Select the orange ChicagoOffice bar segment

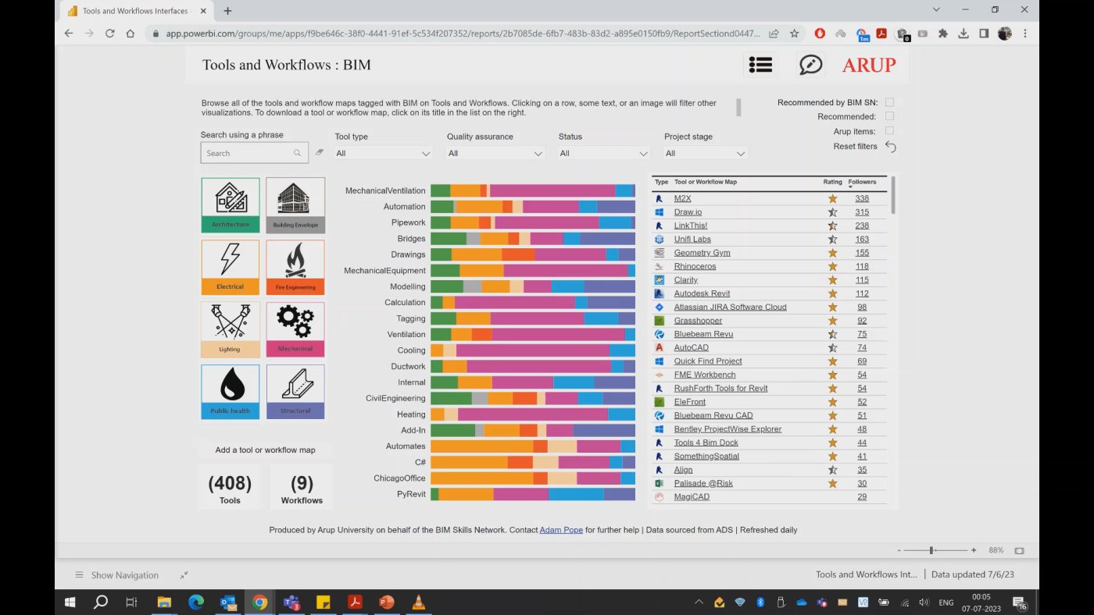coord(481,478)
